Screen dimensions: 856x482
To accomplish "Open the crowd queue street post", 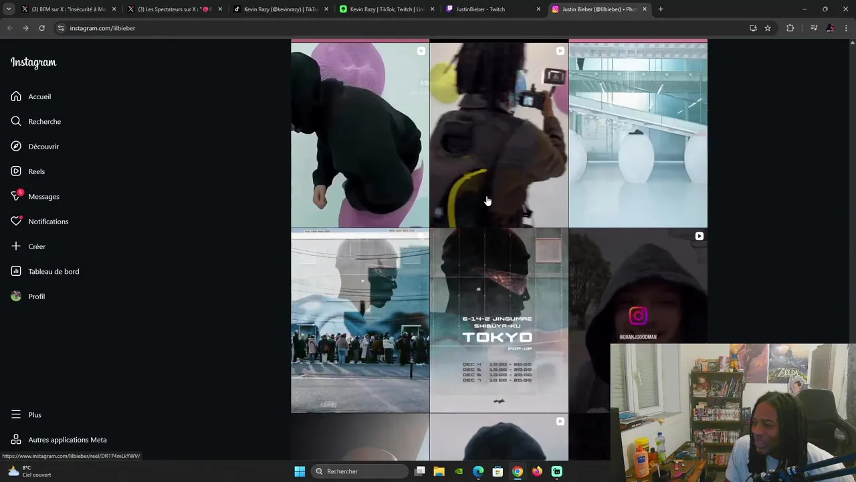I will (360, 321).
